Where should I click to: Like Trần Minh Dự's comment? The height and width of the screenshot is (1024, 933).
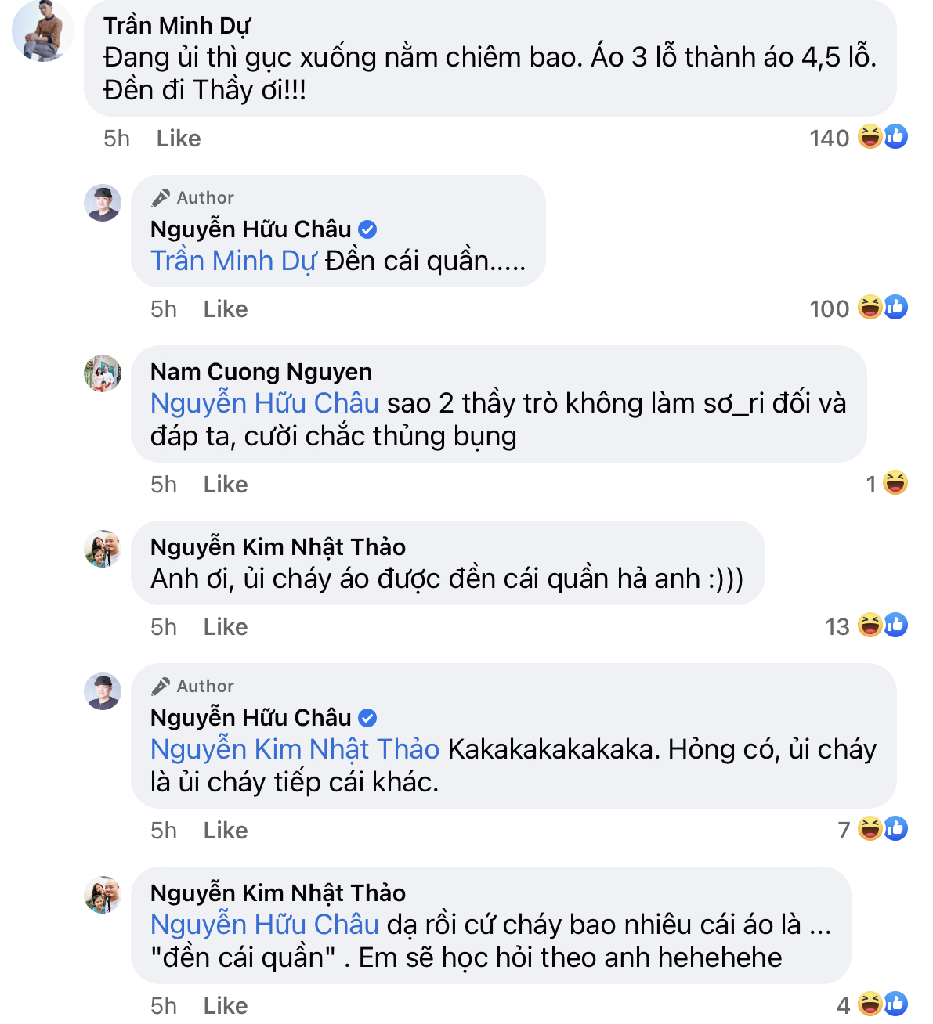[x=179, y=139]
